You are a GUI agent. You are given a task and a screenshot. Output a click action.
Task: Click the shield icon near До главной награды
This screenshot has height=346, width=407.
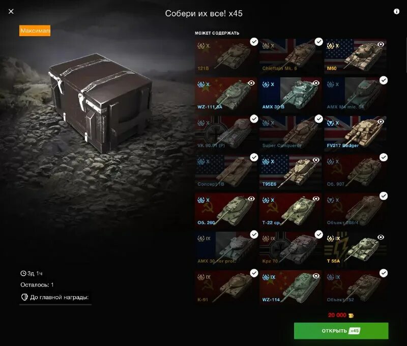tap(24, 297)
